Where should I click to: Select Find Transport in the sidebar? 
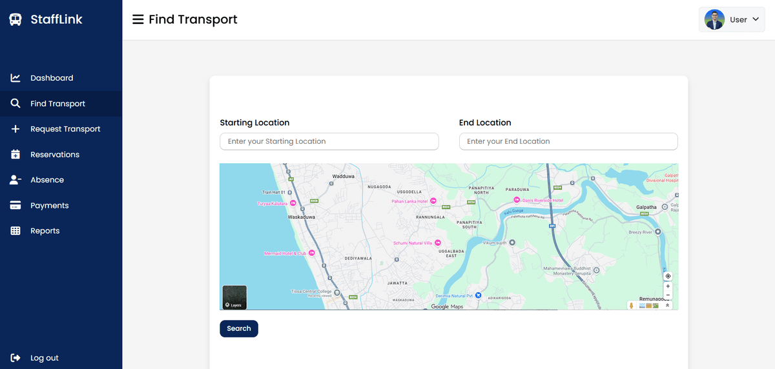pos(61,104)
